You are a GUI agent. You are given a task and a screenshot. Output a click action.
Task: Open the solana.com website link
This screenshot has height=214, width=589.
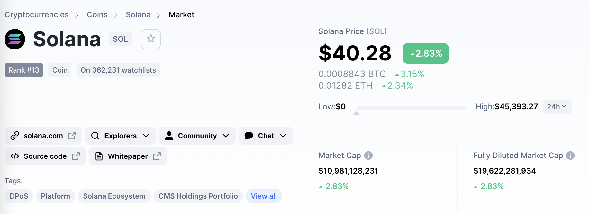tap(43, 136)
